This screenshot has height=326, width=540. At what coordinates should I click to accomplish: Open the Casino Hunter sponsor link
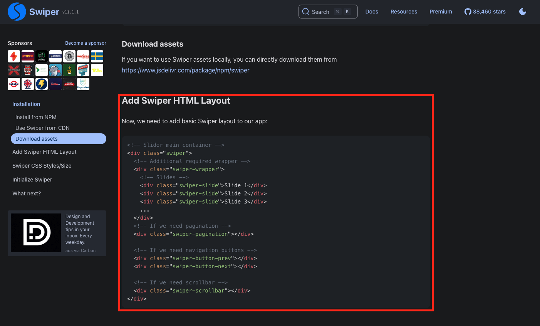pyautogui.click(x=69, y=84)
